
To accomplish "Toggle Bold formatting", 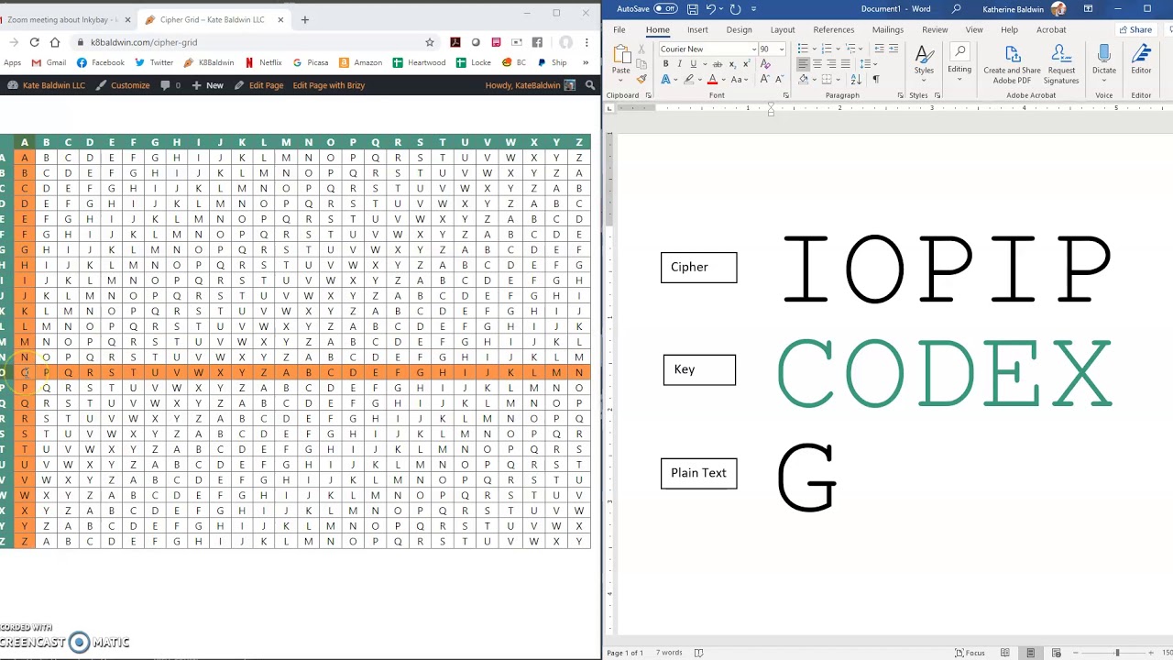I will (x=665, y=64).
